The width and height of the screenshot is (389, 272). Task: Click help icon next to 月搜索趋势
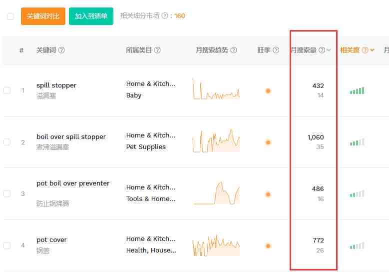click(x=234, y=50)
